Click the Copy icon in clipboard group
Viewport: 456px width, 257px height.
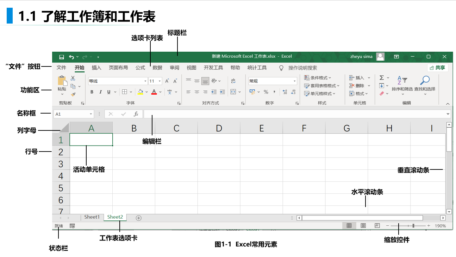(73, 86)
